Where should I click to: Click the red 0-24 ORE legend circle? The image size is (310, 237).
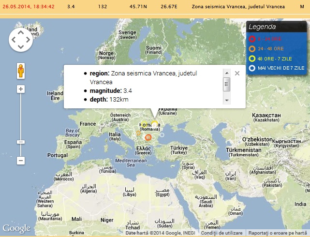pos(252,39)
